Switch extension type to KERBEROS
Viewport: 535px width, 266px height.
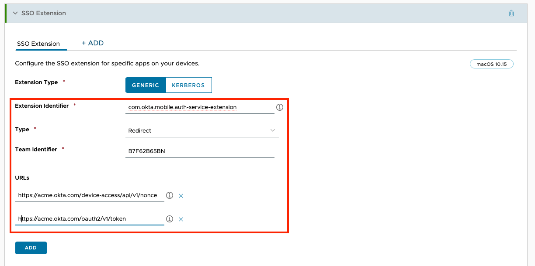[x=188, y=85]
